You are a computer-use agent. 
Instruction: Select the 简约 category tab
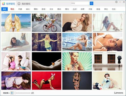(x=67, y=9)
